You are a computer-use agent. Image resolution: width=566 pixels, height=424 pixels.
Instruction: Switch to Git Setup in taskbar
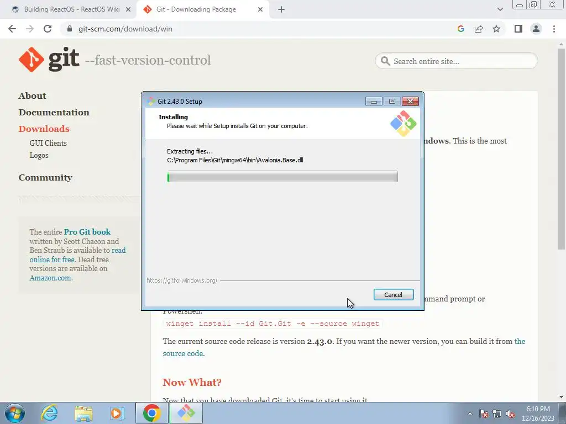click(x=186, y=413)
